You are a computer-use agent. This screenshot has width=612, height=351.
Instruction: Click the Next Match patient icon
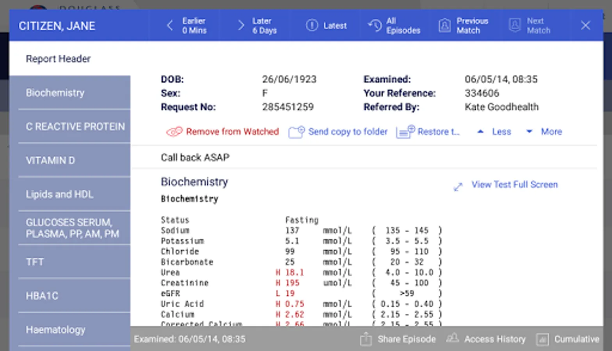515,26
